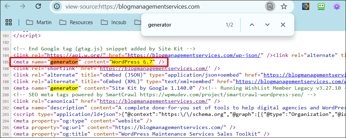Bookmark this page with the star icon
The width and height of the screenshot is (346, 138).
pyautogui.click(x=284, y=7)
